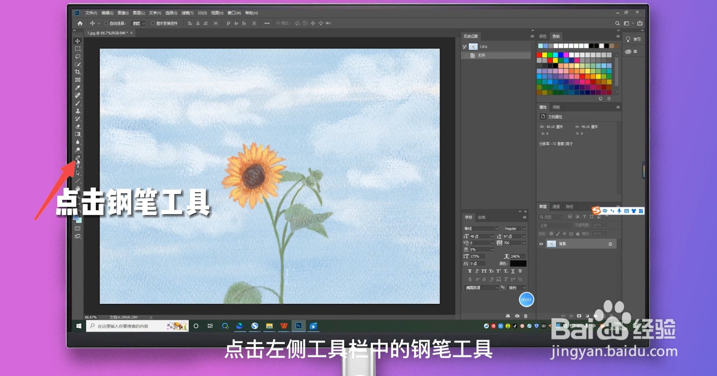
Task: Select the Eyedropper tool
Action: [x=78, y=87]
